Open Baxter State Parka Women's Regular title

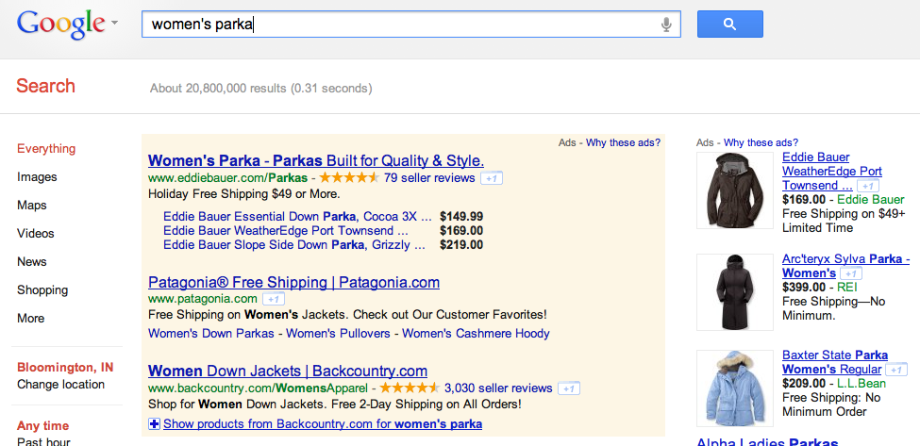pyautogui.click(x=835, y=362)
